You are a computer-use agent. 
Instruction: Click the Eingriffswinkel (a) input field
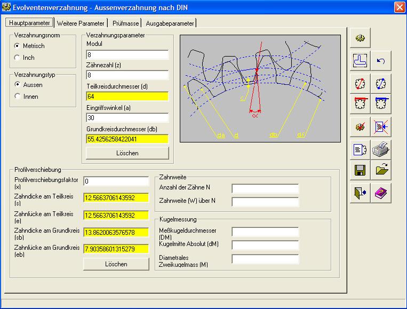pyautogui.click(x=127, y=117)
